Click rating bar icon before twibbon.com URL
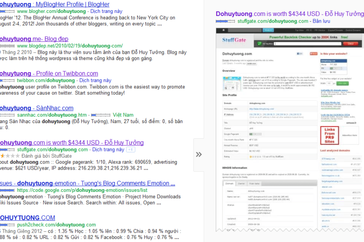The image size is (364, 242). pyautogui.click(x=7, y=80)
